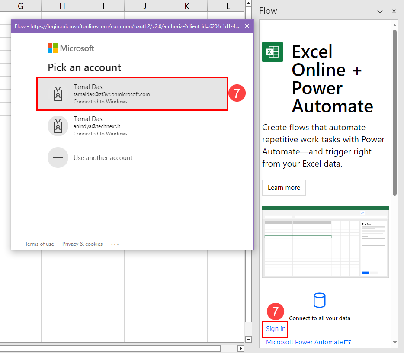Close the Flow task pane
Viewport: 404px width, 353px height.
tap(394, 11)
